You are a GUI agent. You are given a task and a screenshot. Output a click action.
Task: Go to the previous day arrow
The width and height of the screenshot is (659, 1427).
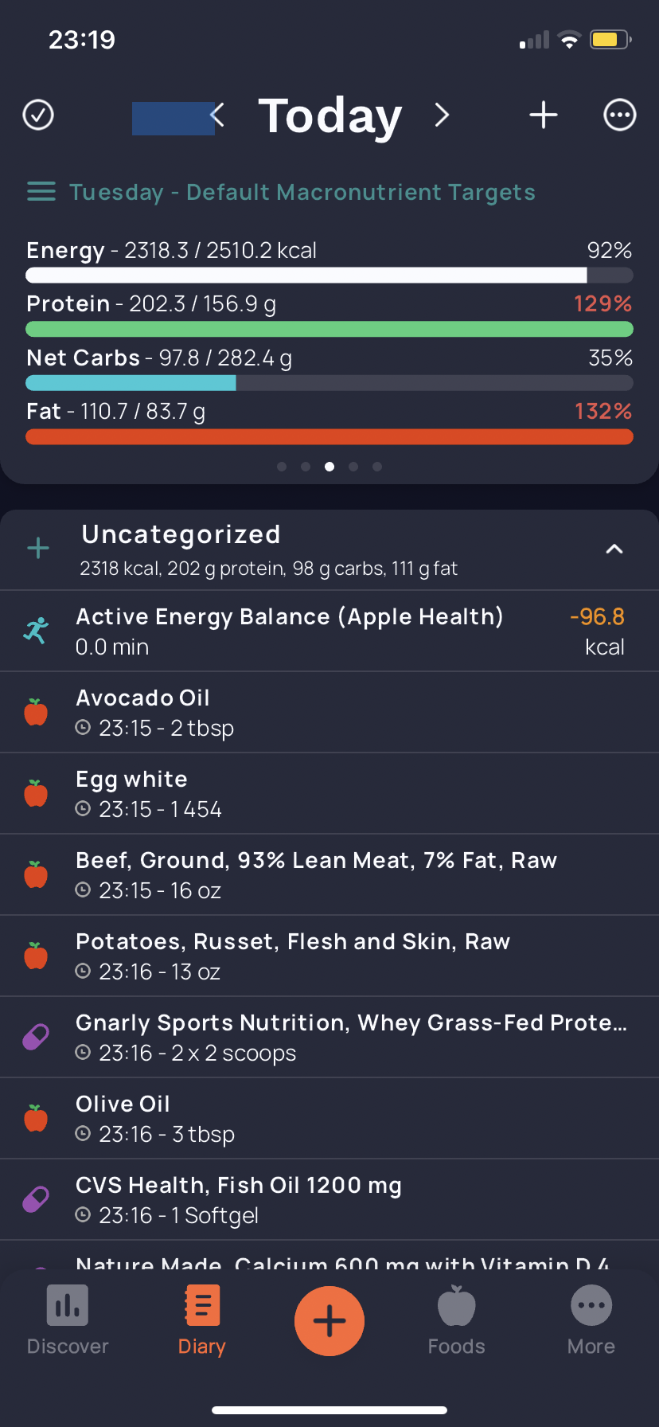coord(218,115)
